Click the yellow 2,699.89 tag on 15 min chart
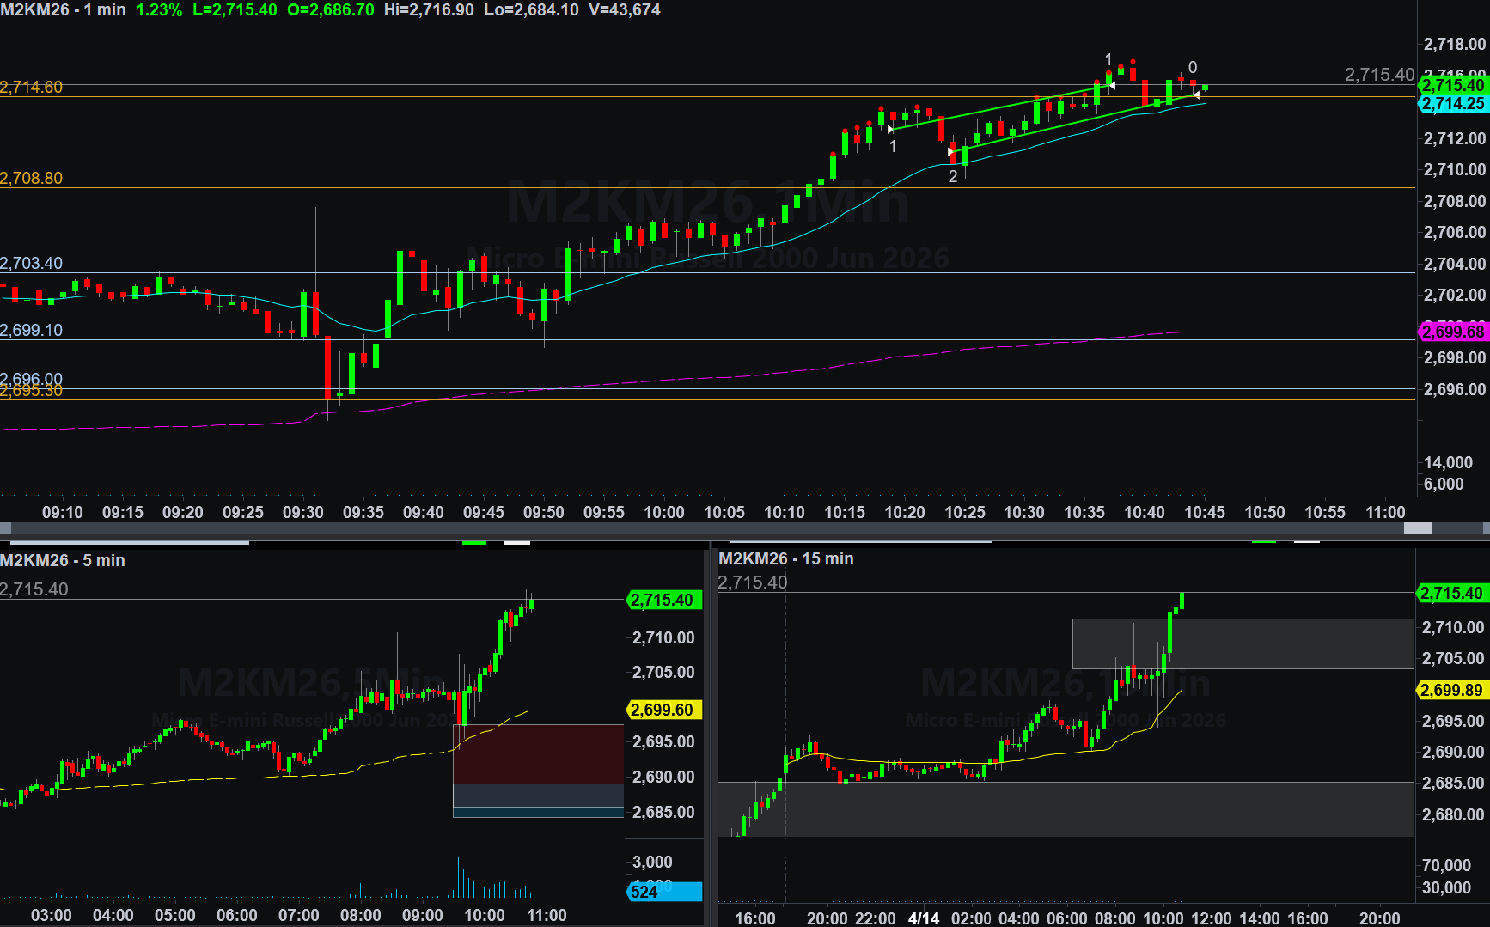This screenshot has width=1490, height=927. point(1450,690)
